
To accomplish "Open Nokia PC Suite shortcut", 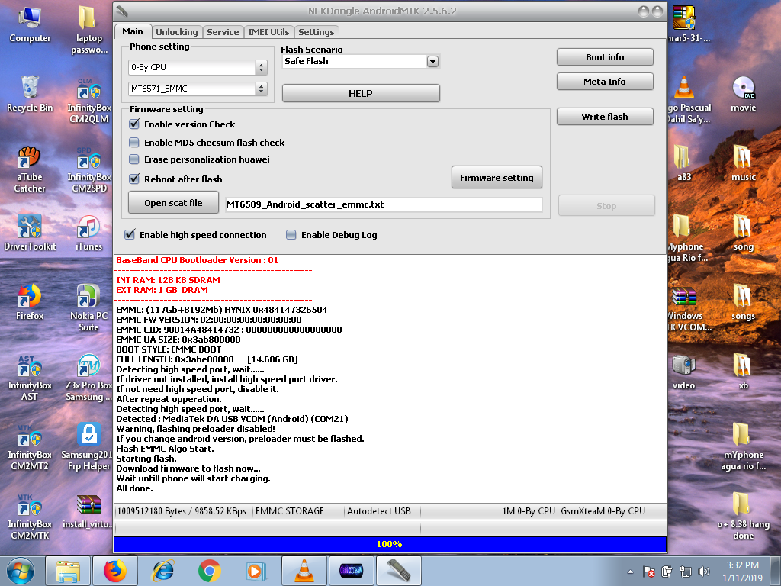I will click(88, 307).
